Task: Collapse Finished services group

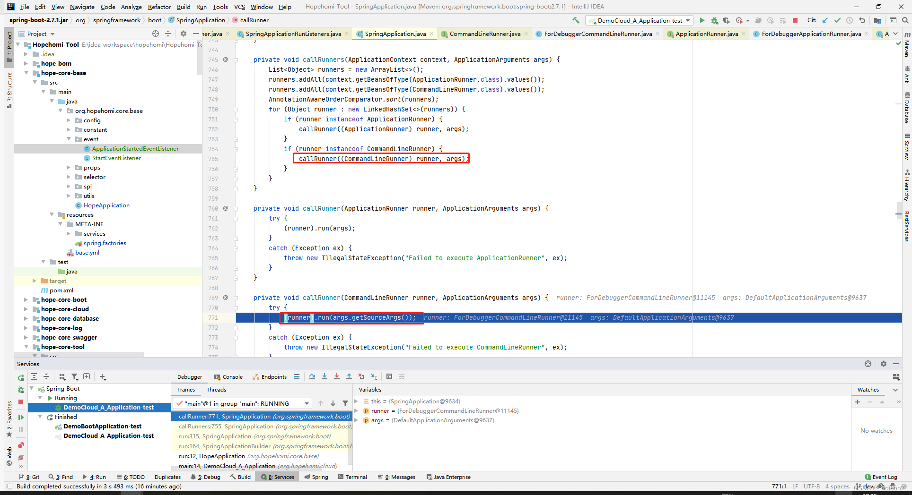Action: 40,417
